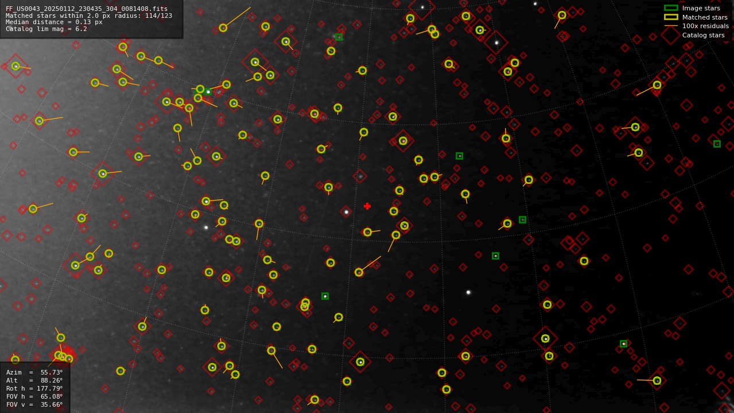Click the FOV h = 65.08° readout

34,396
